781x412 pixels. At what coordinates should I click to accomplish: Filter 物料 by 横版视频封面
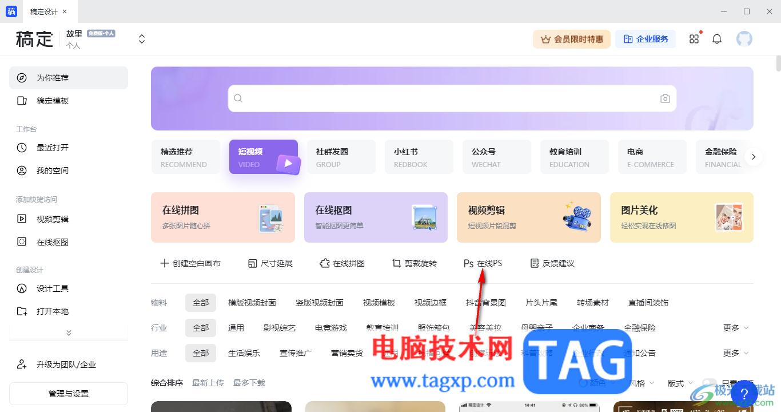click(252, 303)
